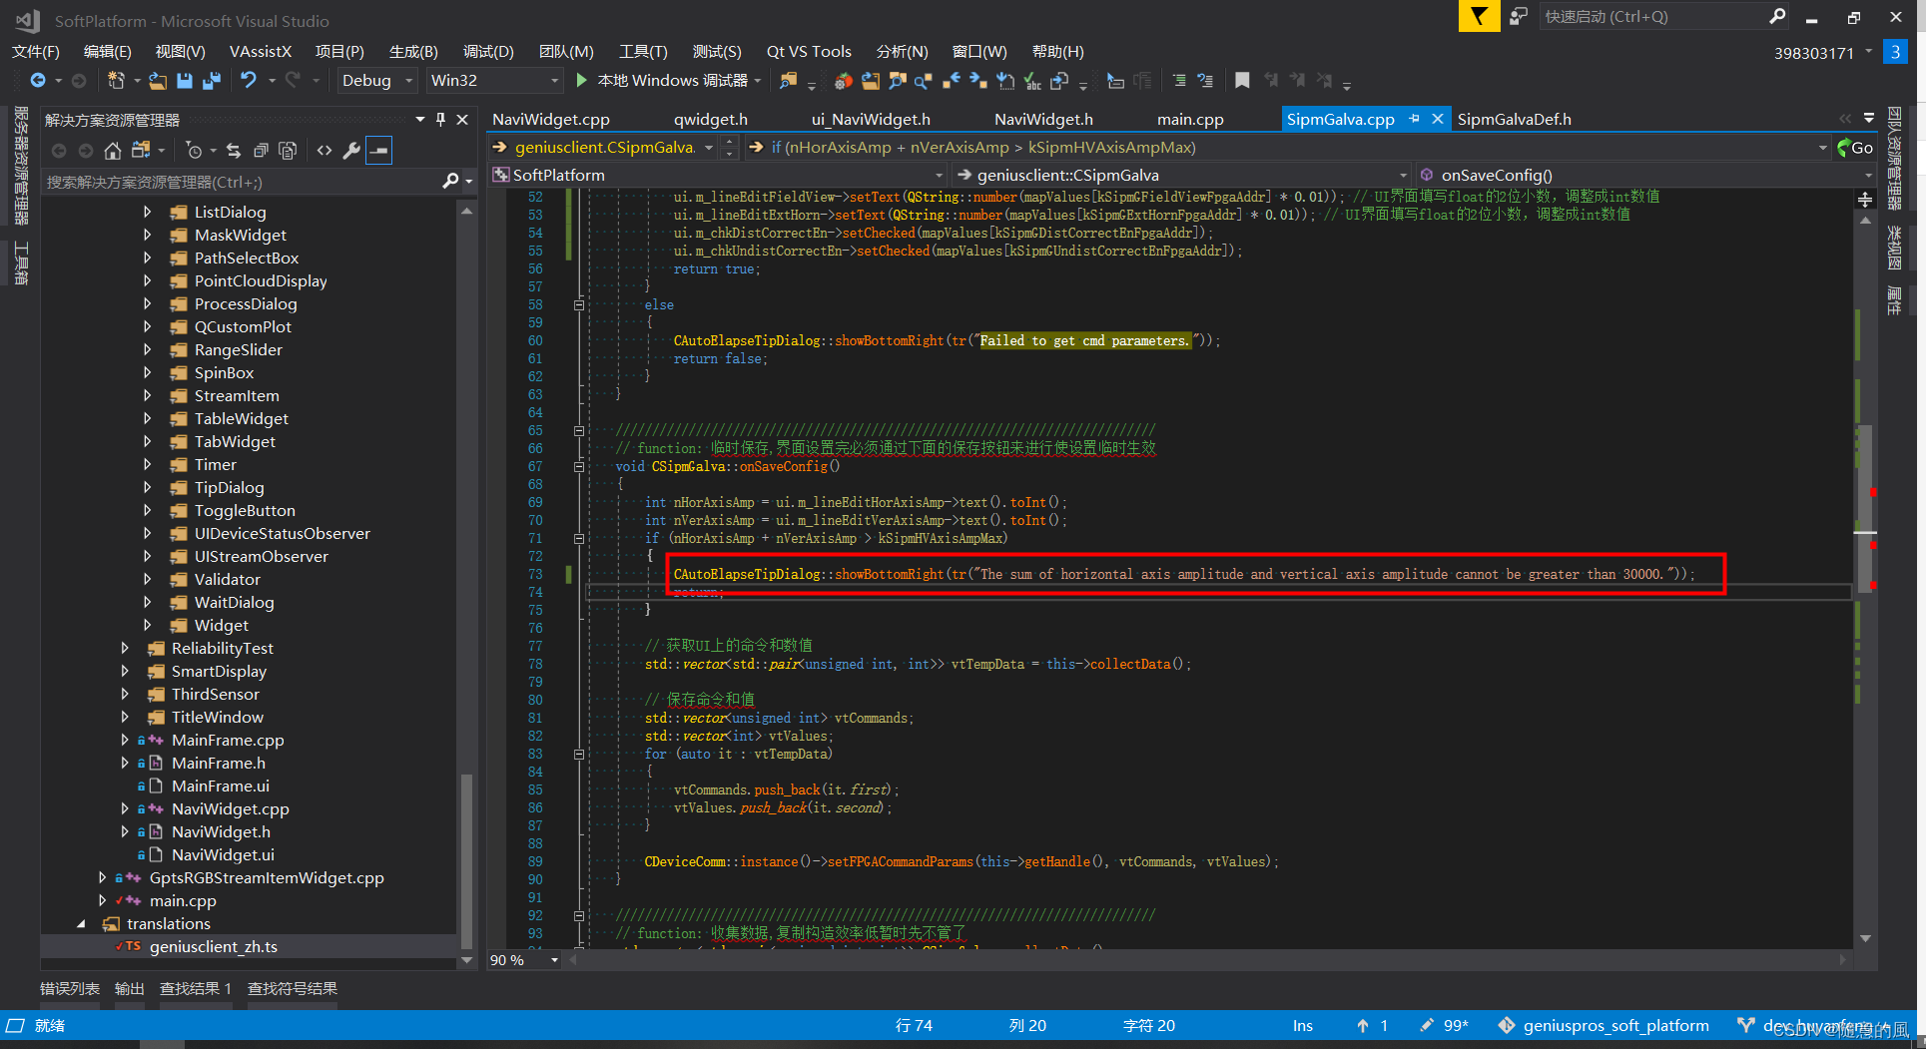Click the comment selection icon
Image resolution: width=1926 pixels, height=1049 pixels.
click(1179, 81)
